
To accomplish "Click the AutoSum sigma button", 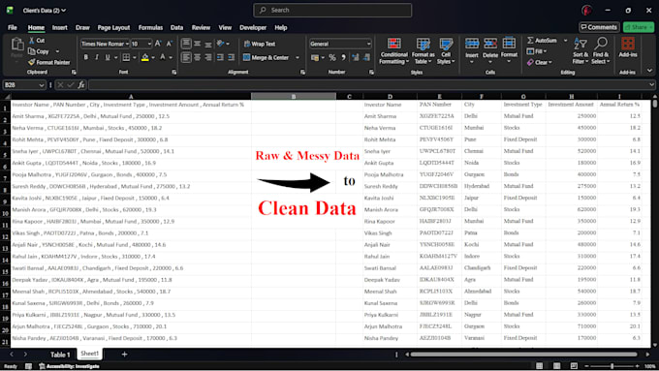I will coord(542,41).
